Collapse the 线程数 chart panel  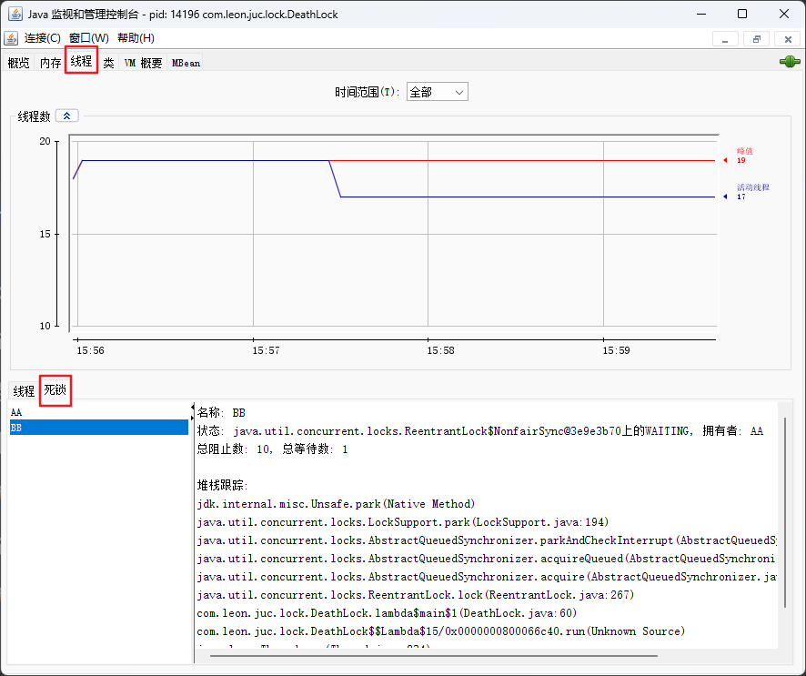coord(67,116)
